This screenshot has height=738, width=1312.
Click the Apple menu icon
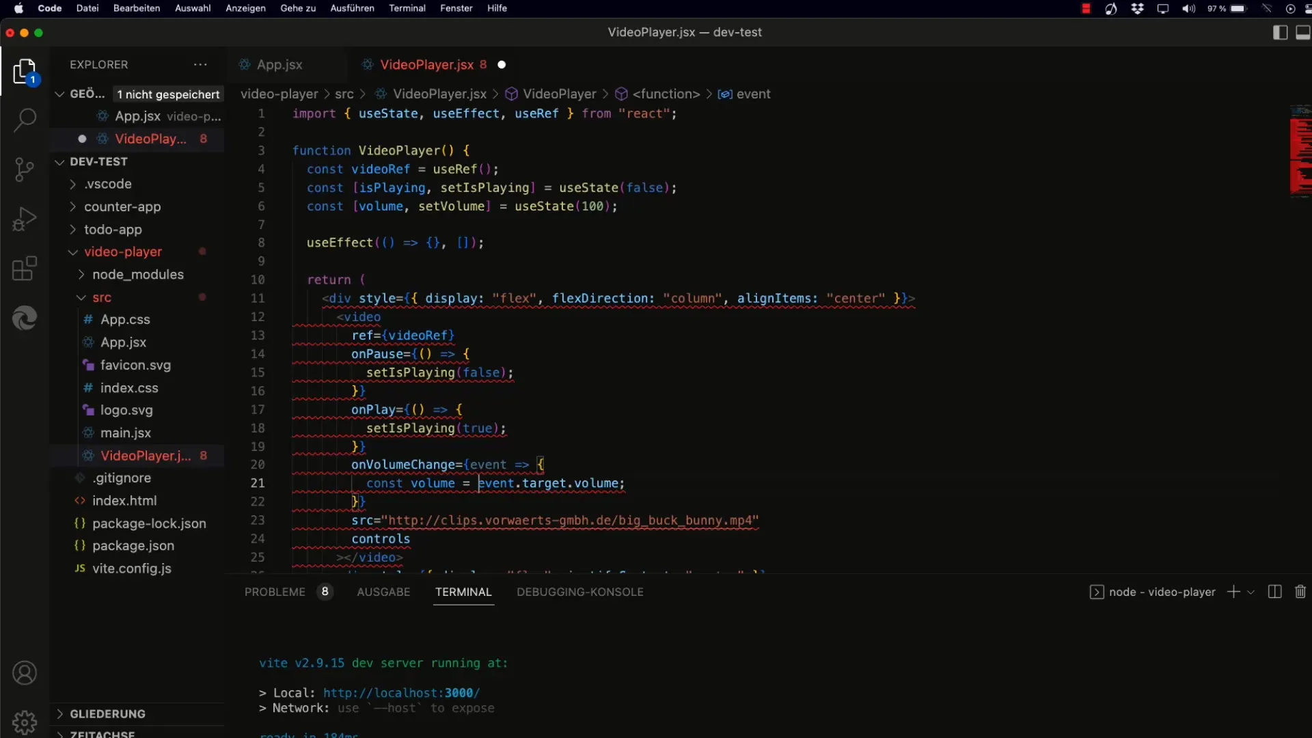18,8
